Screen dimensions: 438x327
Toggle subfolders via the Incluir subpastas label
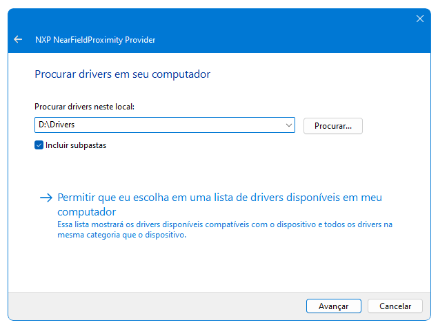coord(76,145)
